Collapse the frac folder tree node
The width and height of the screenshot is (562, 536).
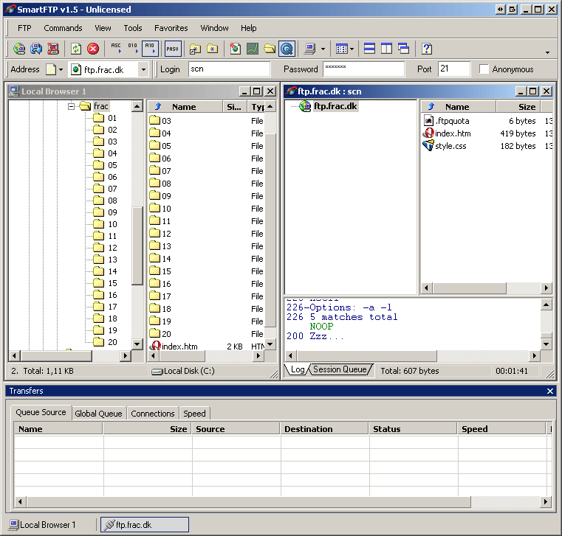tap(72, 106)
